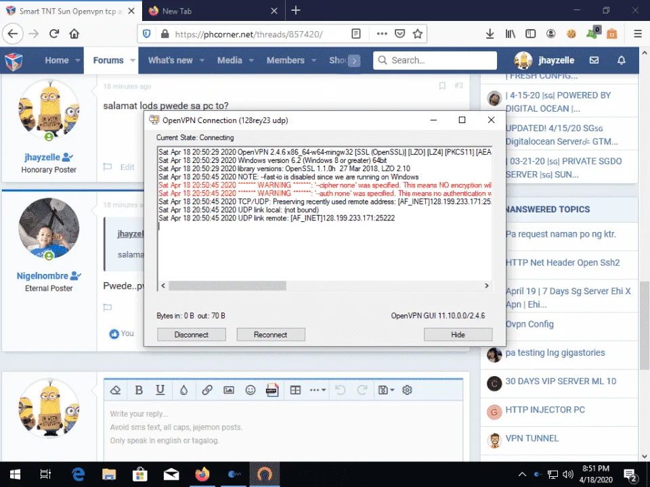Toggle Firefox sidebar view
Image resolution: width=650 pixels, height=487 pixels.
coord(531,34)
